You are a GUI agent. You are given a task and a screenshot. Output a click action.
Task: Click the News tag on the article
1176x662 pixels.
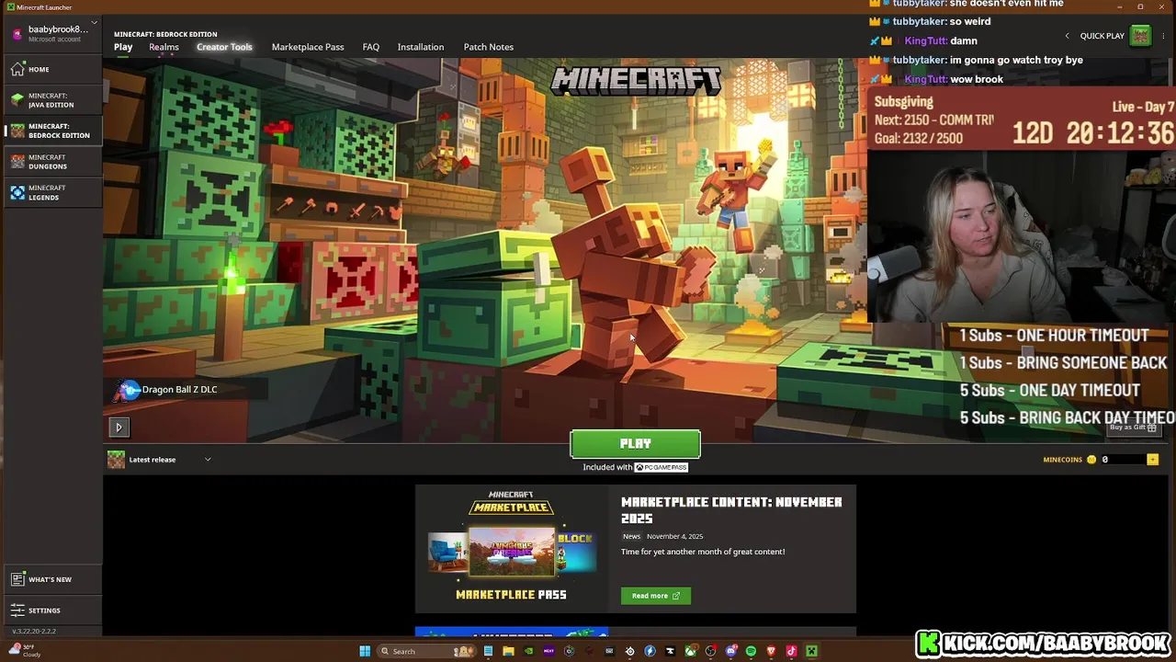point(631,536)
